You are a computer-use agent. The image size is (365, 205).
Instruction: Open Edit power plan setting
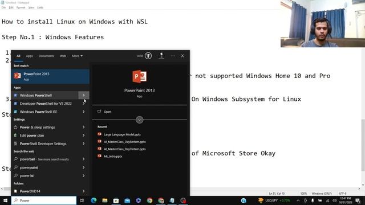pyautogui.click(x=44, y=136)
